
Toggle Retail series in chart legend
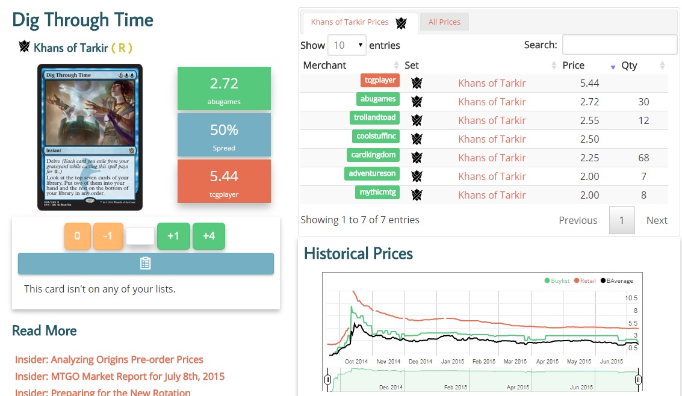[x=587, y=280]
